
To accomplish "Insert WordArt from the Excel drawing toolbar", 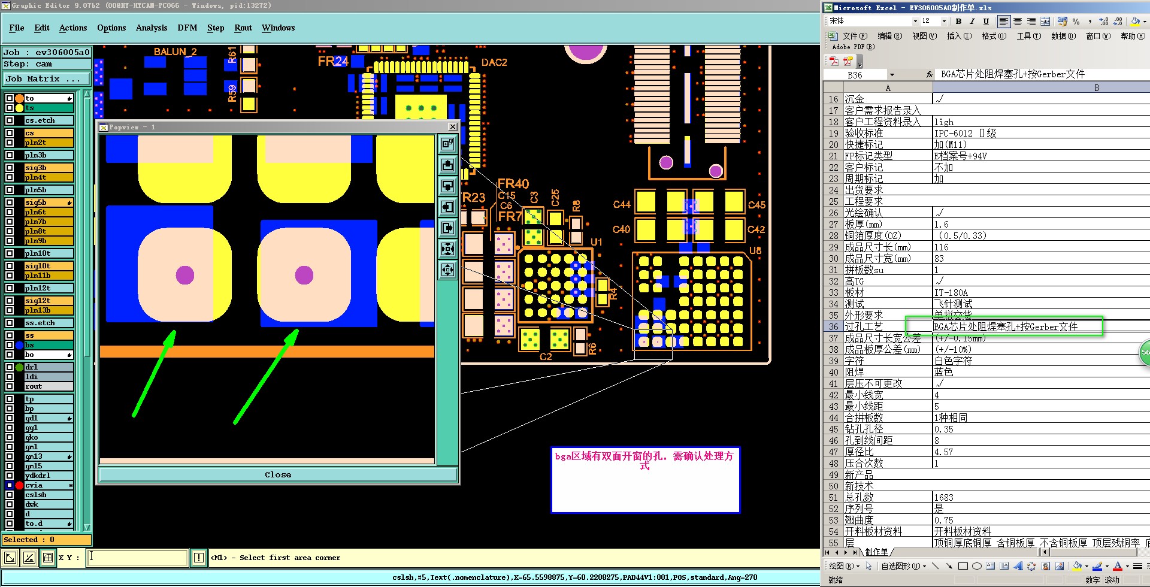I will click(x=1018, y=566).
